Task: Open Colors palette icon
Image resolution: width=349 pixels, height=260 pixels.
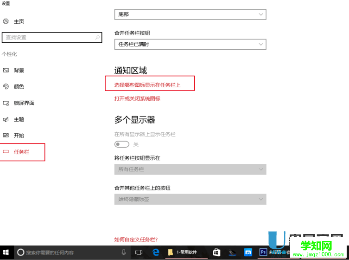Action: click(6, 86)
